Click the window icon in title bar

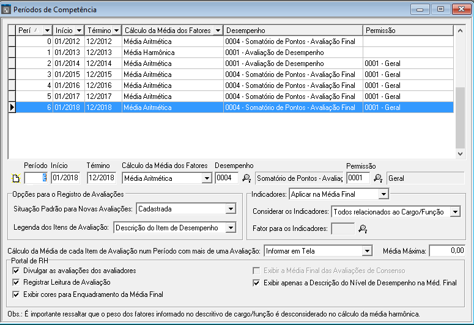(x=7, y=10)
